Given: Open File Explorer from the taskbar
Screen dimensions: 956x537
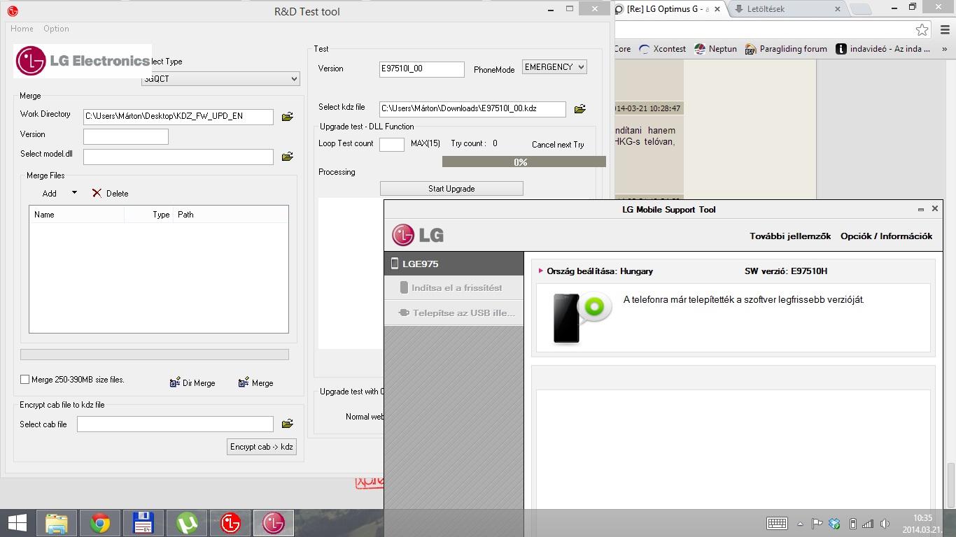Looking at the screenshot, I should (57, 523).
